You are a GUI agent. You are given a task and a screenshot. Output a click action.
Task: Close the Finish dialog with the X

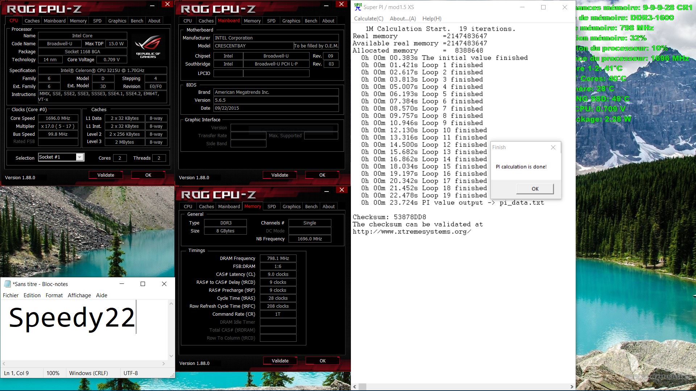[x=553, y=147]
